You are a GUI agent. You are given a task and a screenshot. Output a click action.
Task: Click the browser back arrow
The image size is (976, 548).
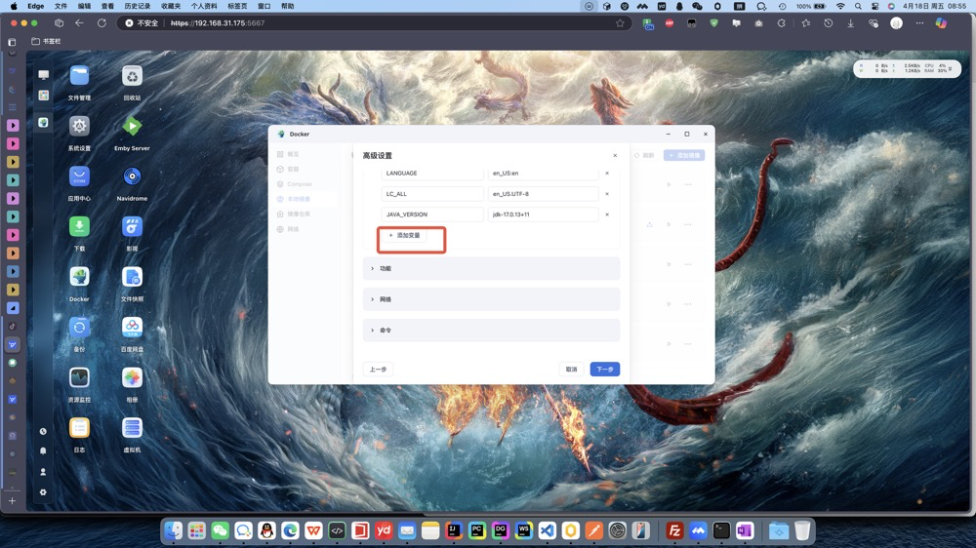pos(79,23)
